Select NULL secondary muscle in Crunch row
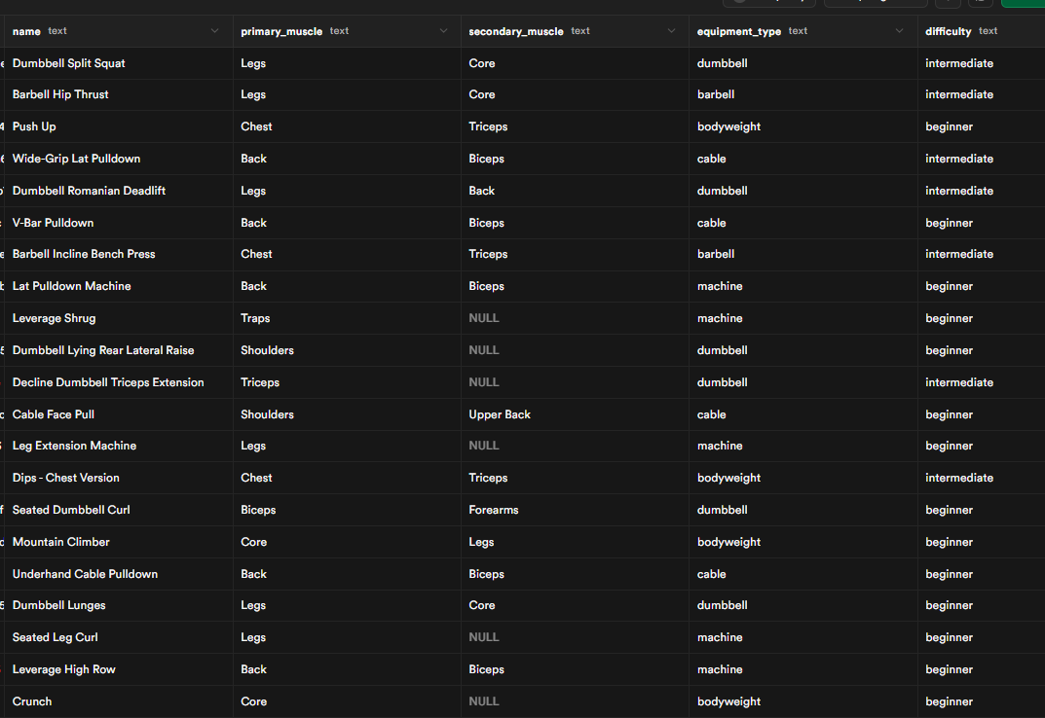 point(576,701)
